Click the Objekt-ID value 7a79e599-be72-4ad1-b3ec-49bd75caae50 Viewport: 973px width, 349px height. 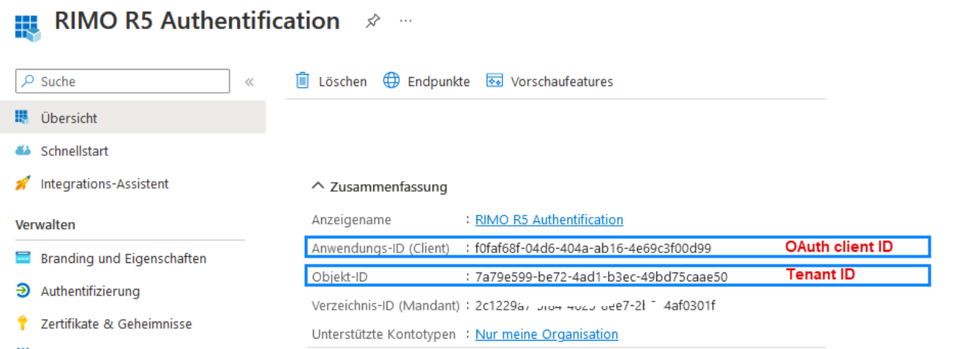tap(601, 277)
